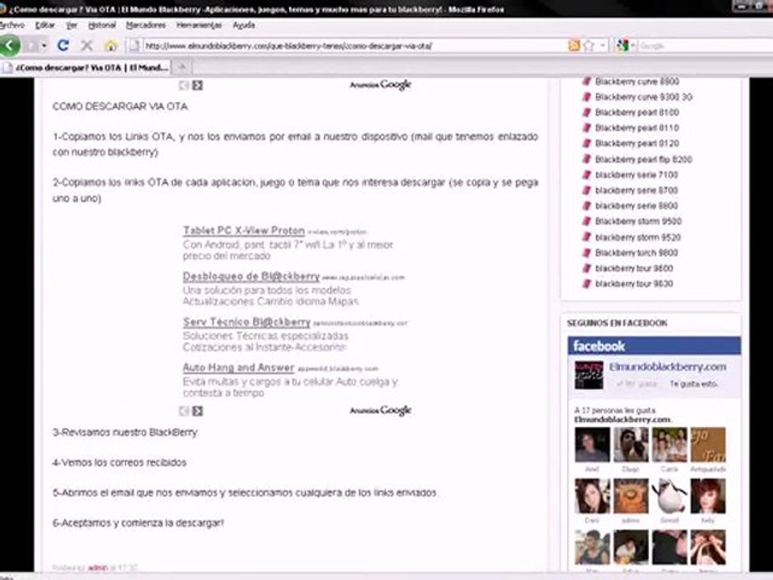The height and width of the screenshot is (580, 773).
Task: Open the Historial menu
Action: (x=101, y=25)
